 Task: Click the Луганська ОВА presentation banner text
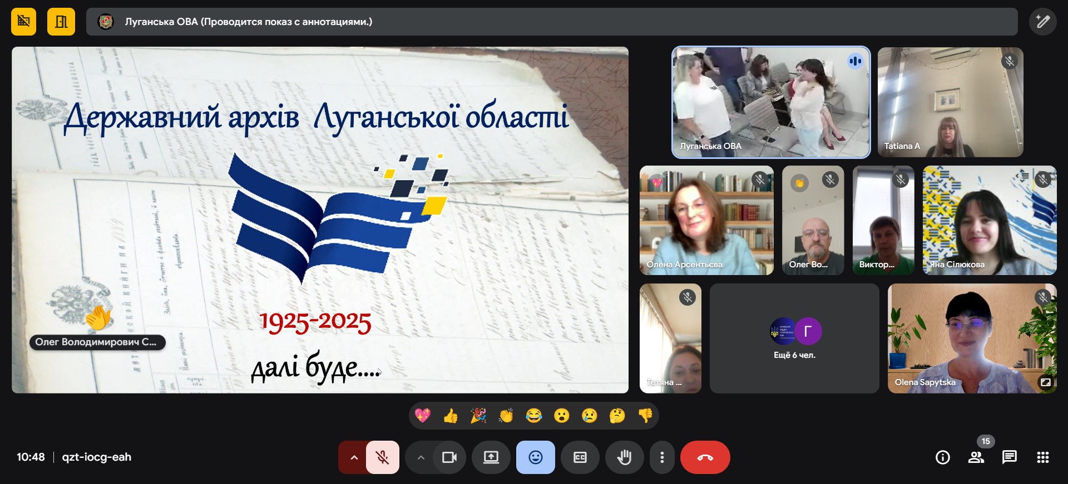click(249, 22)
